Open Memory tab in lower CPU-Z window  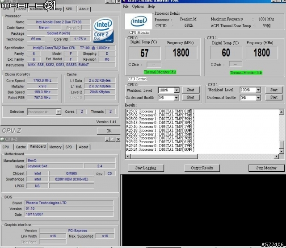[55, 147]
